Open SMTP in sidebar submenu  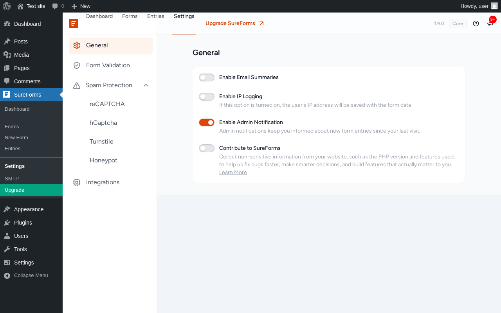tap(12, 179)
